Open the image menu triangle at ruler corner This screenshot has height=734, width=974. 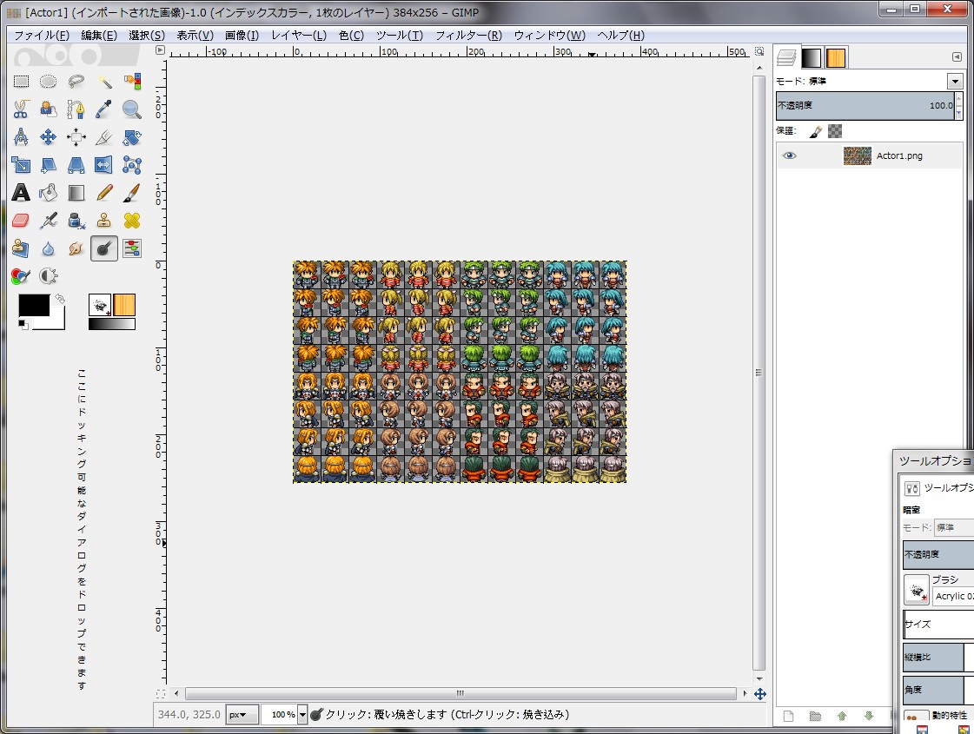pyautogui.click(x=160, y=50)
